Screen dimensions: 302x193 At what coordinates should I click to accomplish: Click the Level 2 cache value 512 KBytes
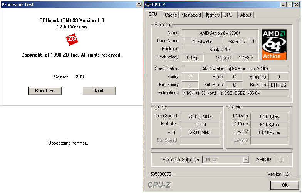pos(269,133)
